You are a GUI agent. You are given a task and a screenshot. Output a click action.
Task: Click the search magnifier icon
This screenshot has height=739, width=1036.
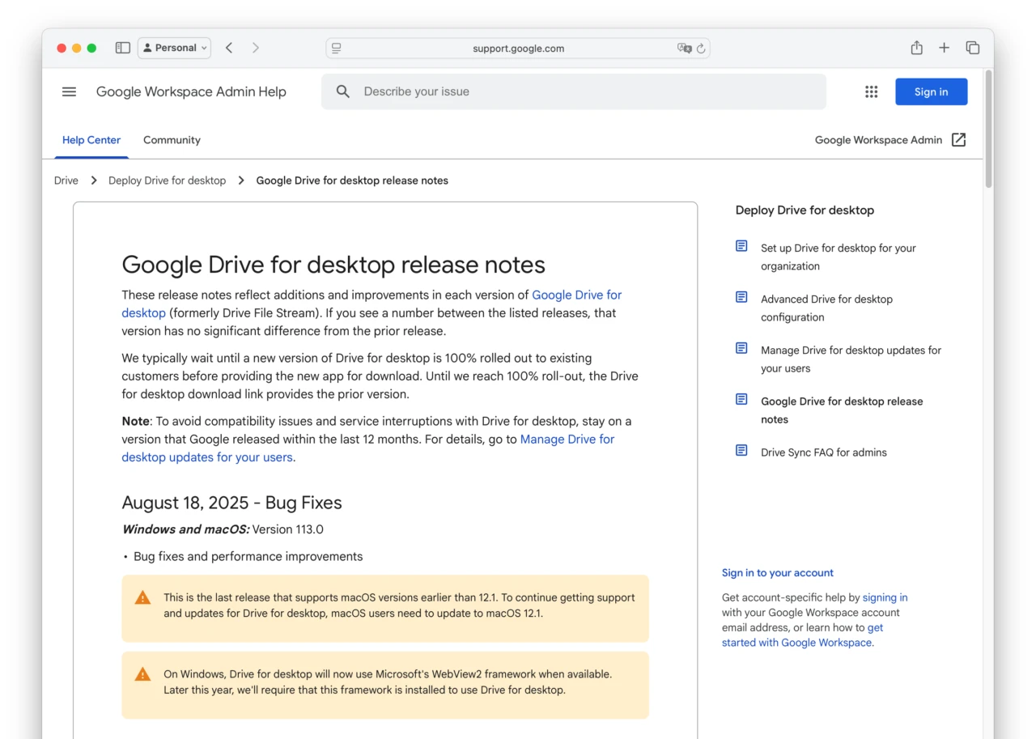coord(342,91)
